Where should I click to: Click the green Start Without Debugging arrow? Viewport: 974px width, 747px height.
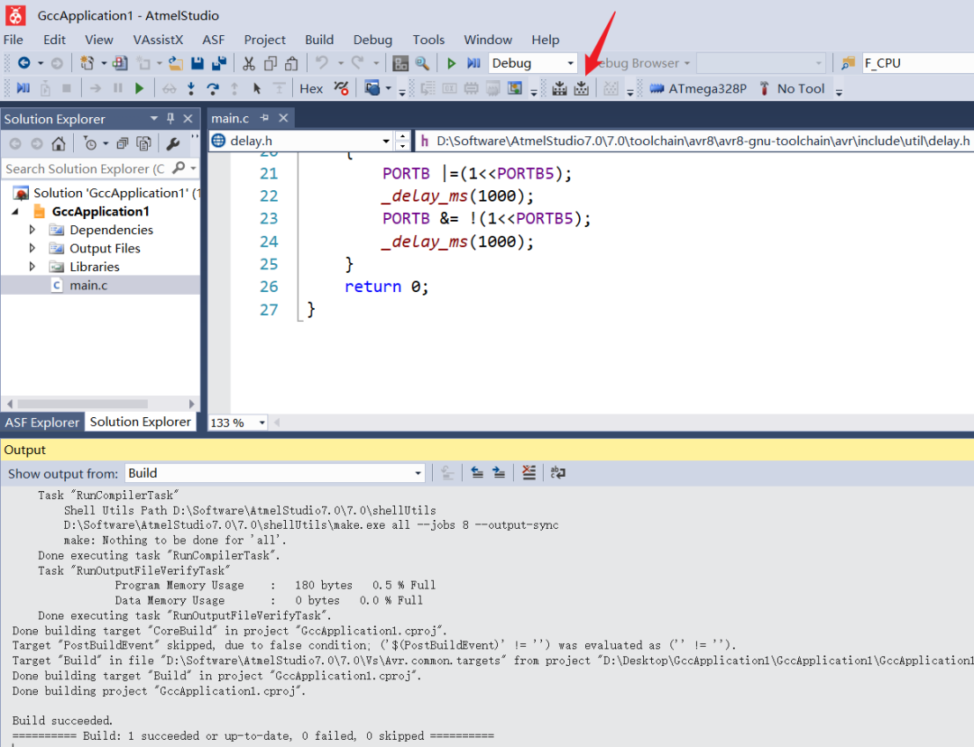click(452, 63)
